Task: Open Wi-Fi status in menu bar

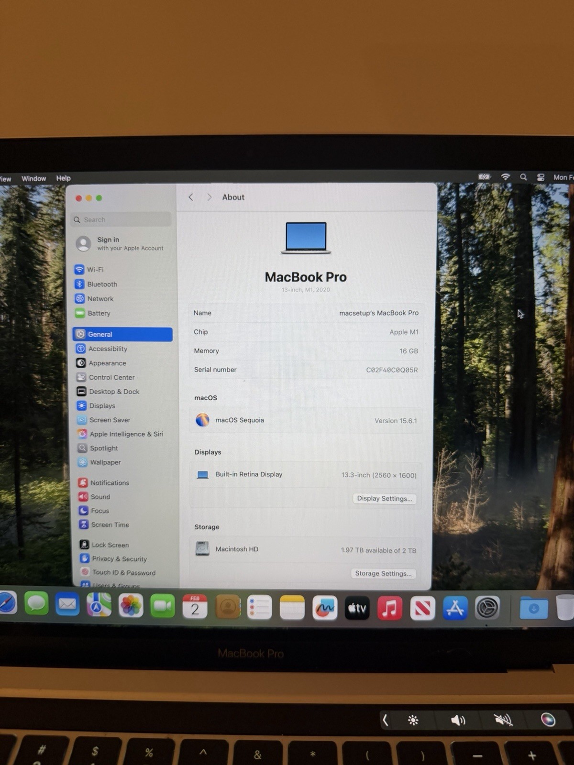Action: click(505, 177)
